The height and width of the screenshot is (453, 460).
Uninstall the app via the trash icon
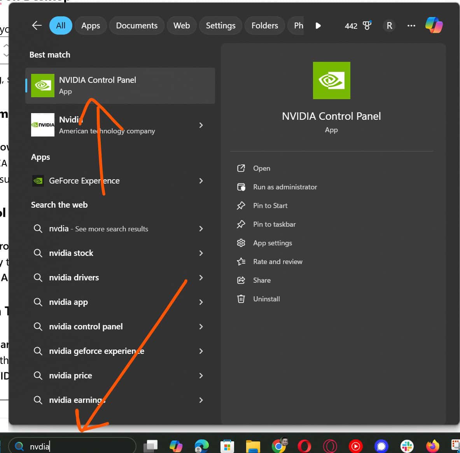[x=241, y=299]
